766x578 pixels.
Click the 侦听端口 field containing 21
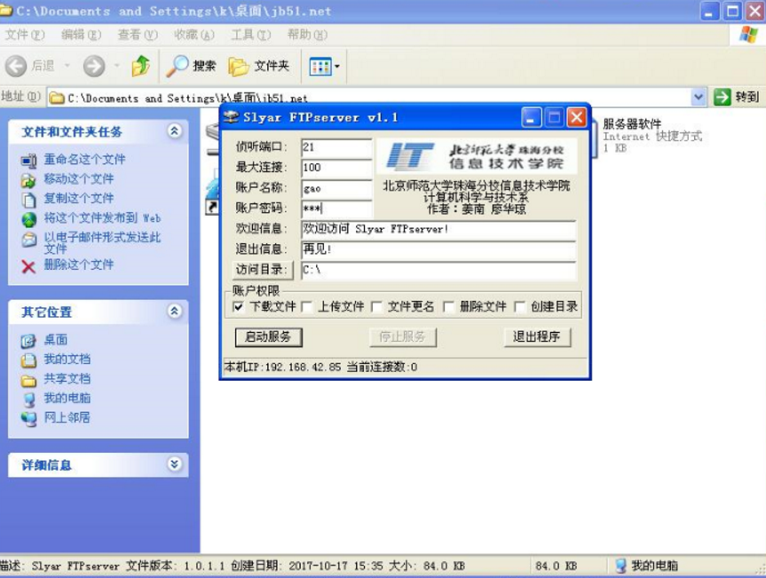click(x=336, y=147)
